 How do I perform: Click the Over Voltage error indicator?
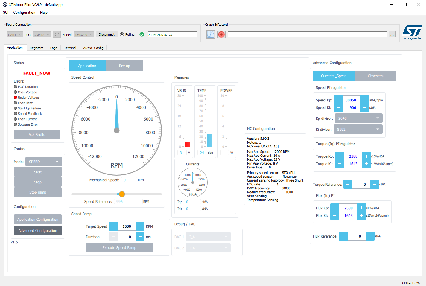(15, 92)
